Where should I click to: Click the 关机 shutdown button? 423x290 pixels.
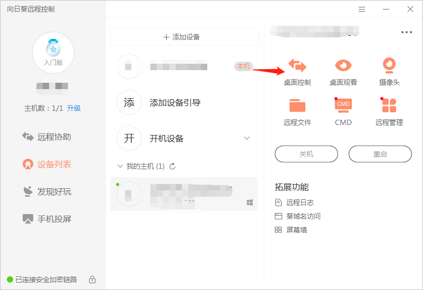point(306,154)
